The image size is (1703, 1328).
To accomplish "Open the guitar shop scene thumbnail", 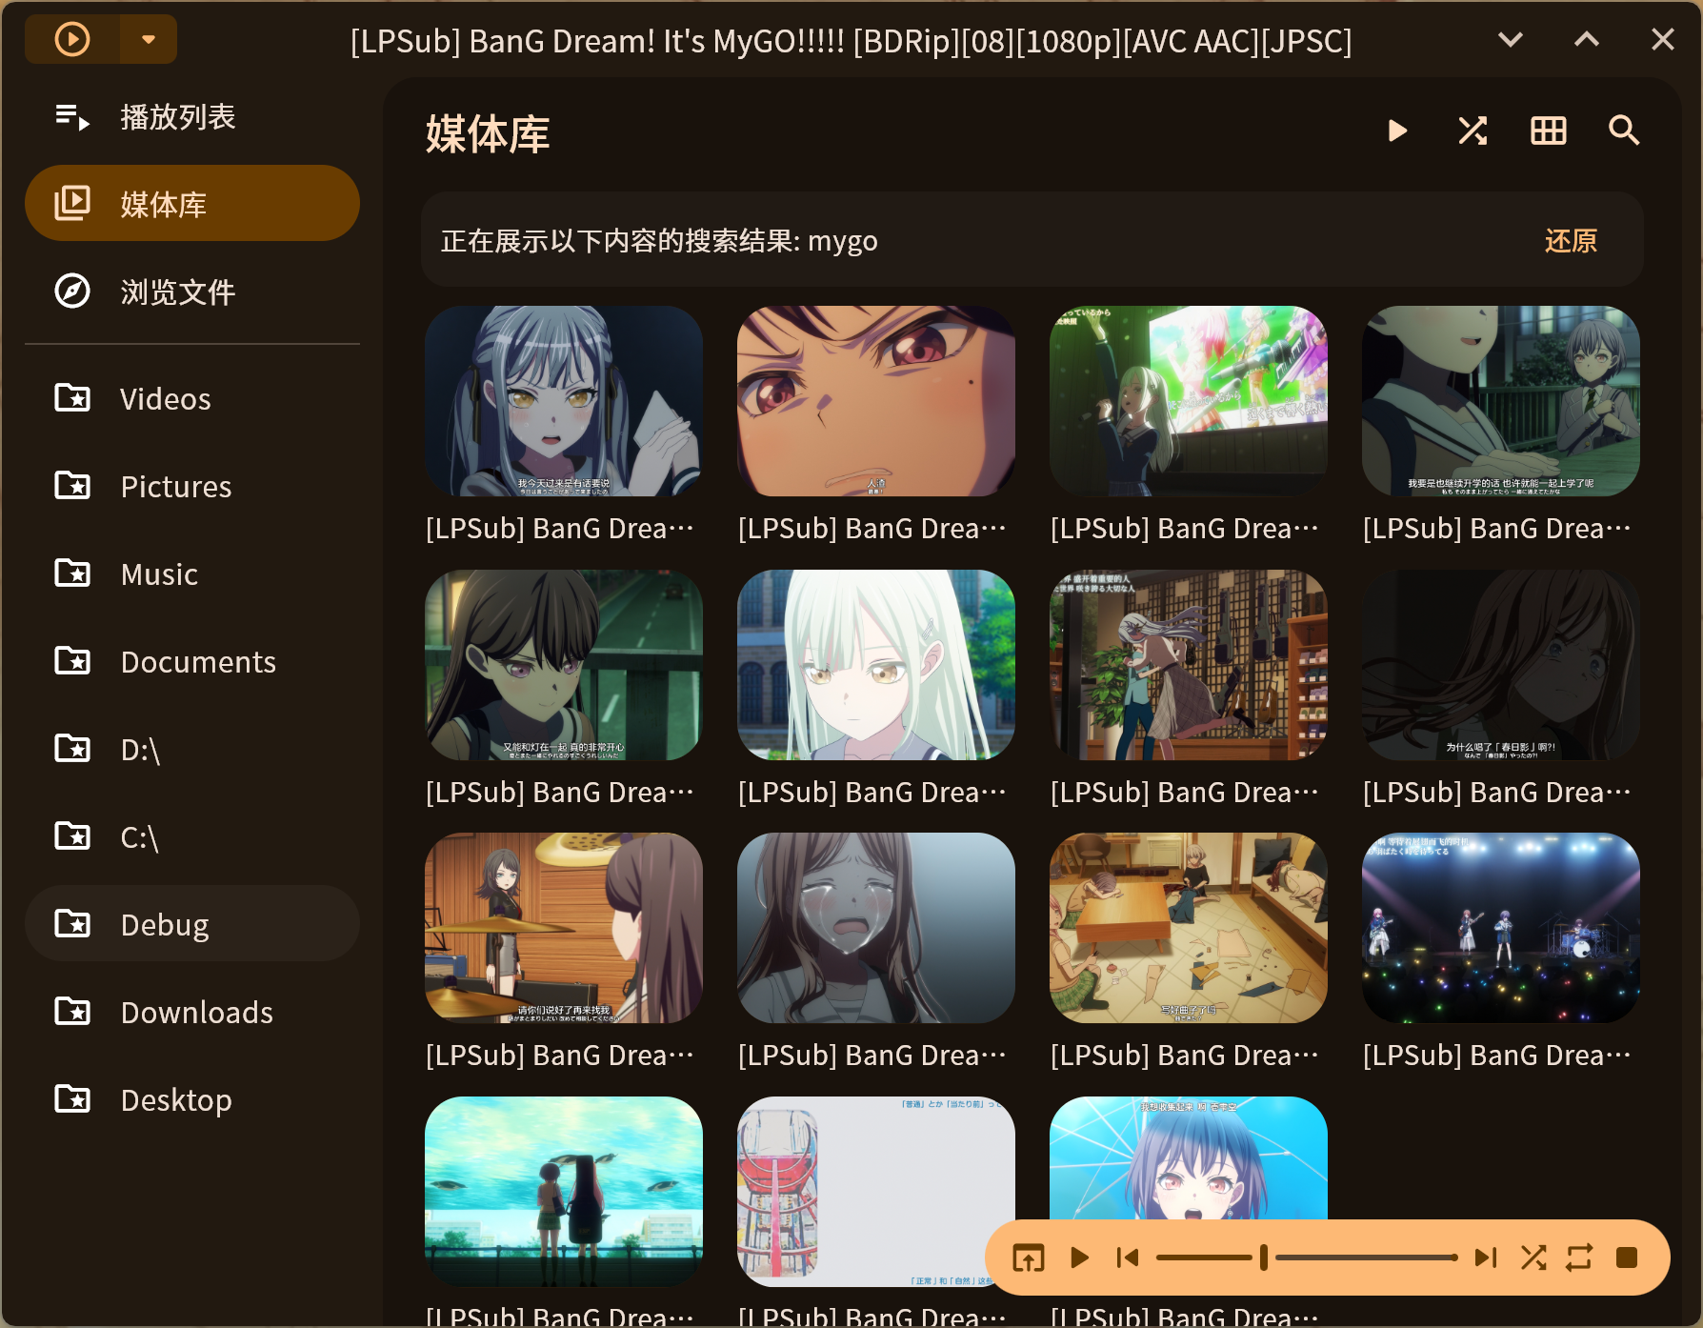I will [x=1189, y=665].
